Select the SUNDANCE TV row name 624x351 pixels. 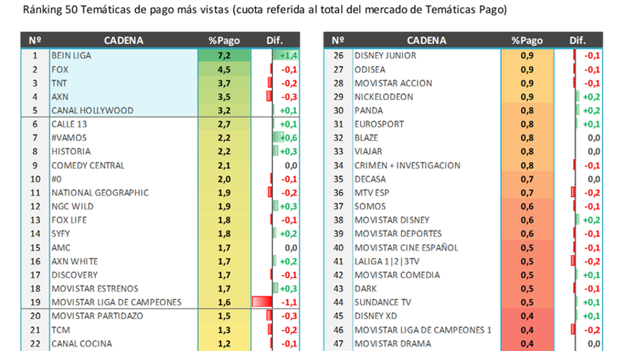point(382,302)
